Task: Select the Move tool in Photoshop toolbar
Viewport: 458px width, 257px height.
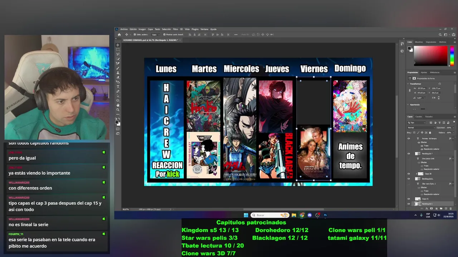Action: 118,45
